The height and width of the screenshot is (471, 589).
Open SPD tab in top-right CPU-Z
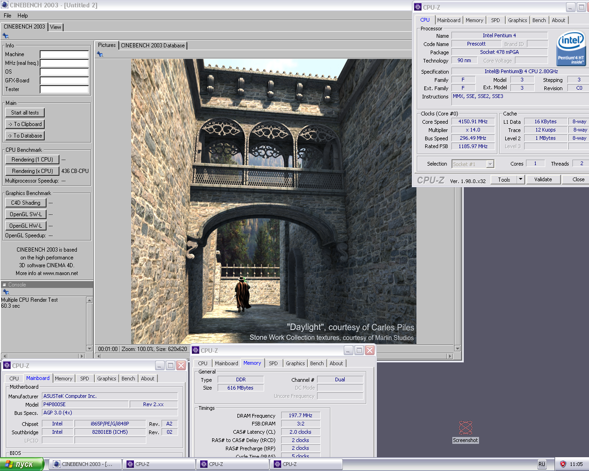[x=495, y=20]
